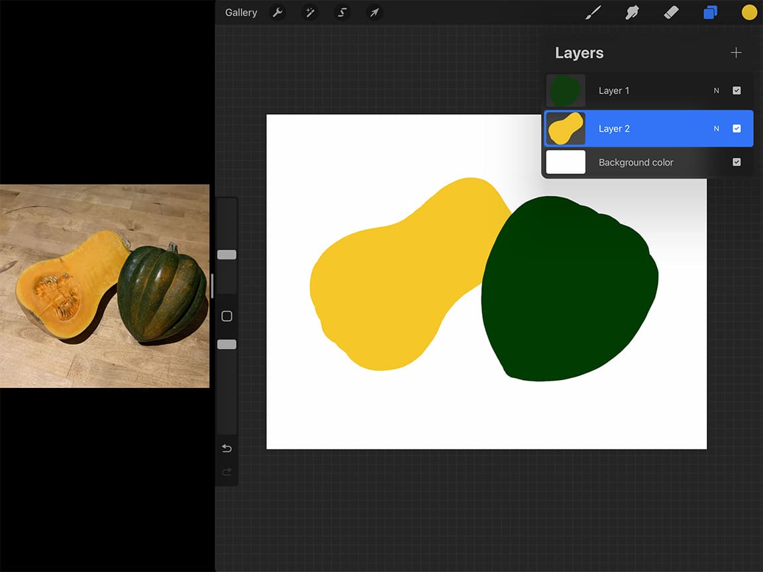Hide Layer 1 via its visibility checkbox
763x572 pixels.
click(x=737, y=90)
